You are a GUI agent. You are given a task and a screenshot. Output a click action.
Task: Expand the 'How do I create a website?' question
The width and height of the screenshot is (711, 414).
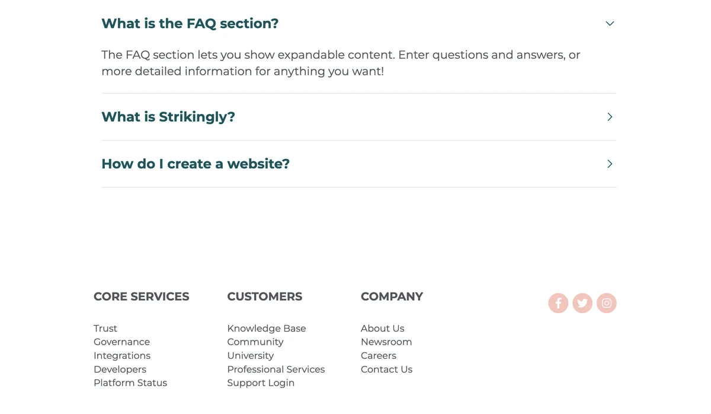(x=195, y=164)
